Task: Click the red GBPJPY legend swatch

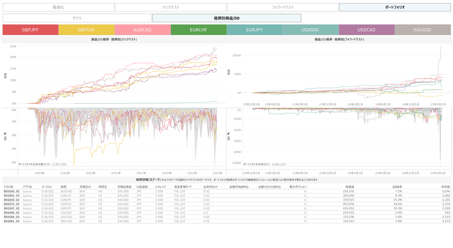Action: [x=31, y=30]
